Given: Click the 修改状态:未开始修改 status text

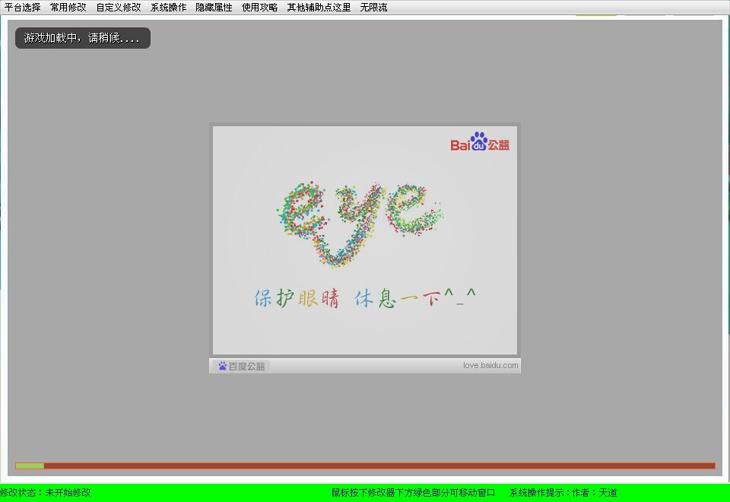Looking at the screenshot, I should coord(46,493).
